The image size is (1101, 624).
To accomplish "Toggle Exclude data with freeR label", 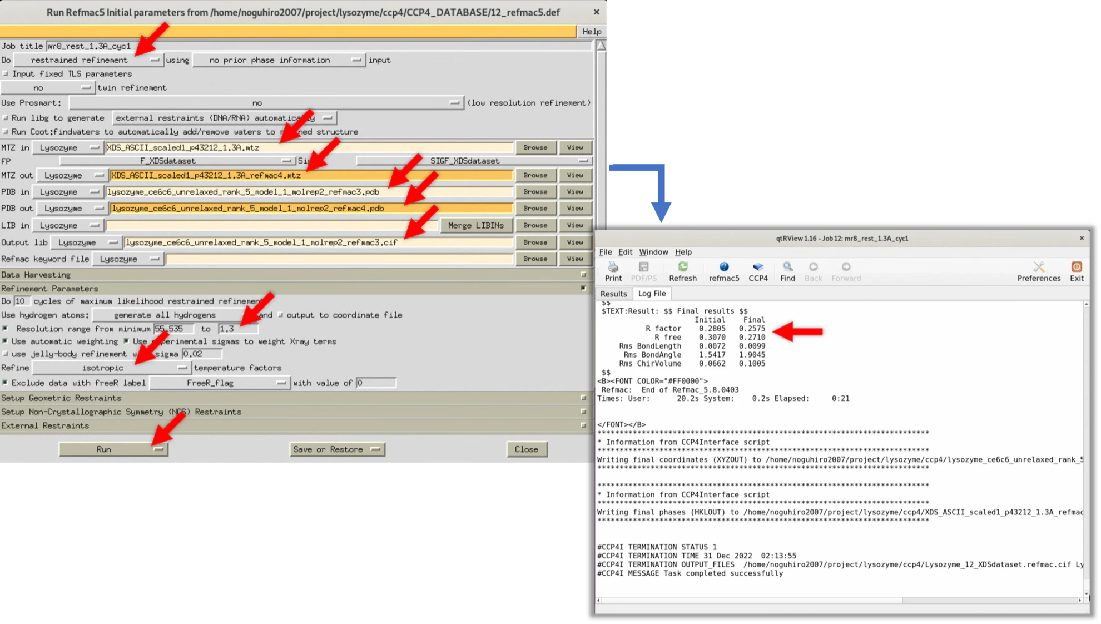I will (x=6, y=383).
